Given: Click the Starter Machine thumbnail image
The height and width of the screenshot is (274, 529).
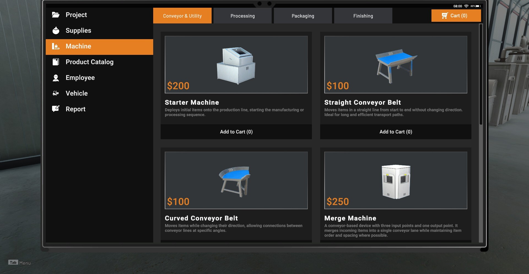Looking at the screenshot, I should pyautogui.click(x=236, y=65).
